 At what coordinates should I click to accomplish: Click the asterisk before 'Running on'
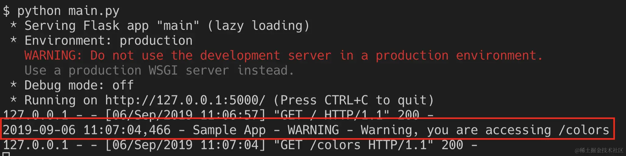13,99
